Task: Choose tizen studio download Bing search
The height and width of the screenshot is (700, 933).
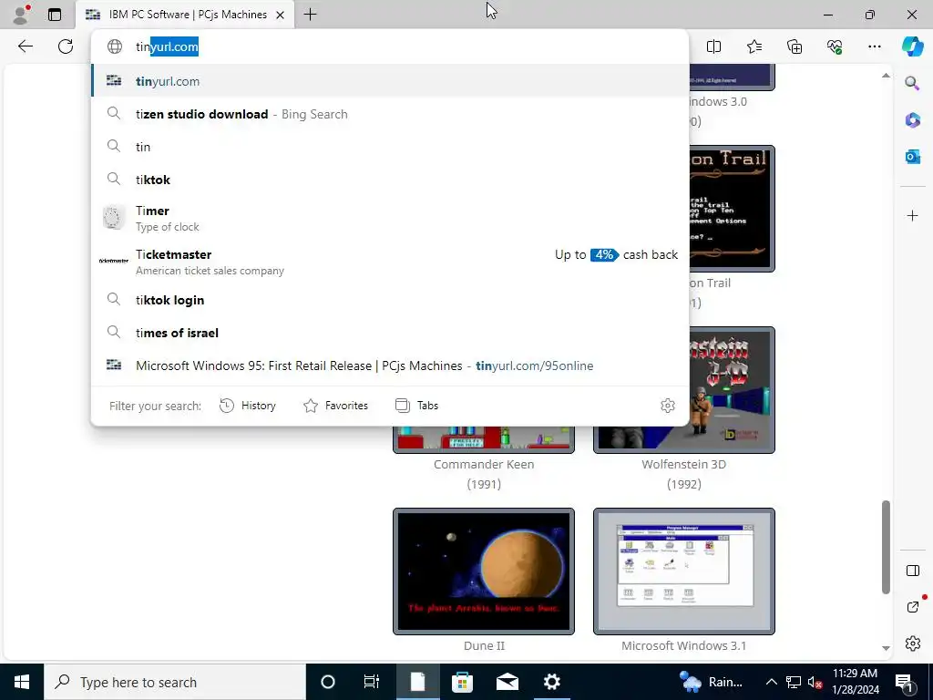Action: (x=390, y=114)
